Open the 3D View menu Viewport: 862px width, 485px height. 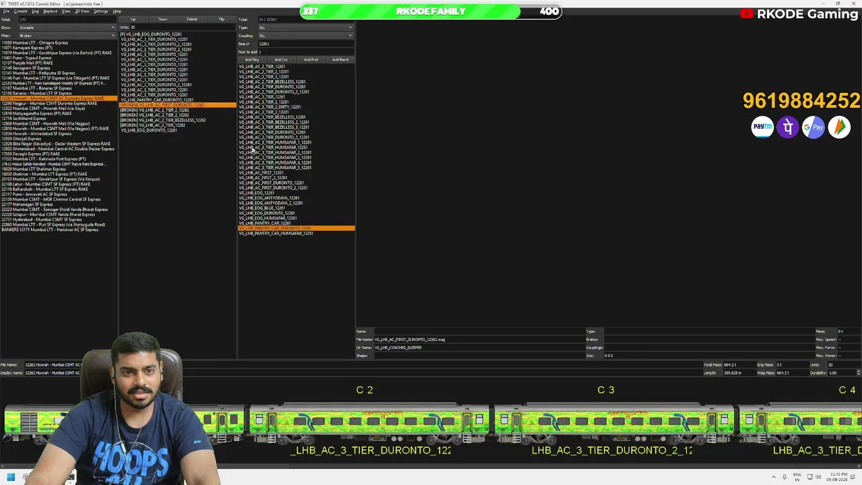82,11
